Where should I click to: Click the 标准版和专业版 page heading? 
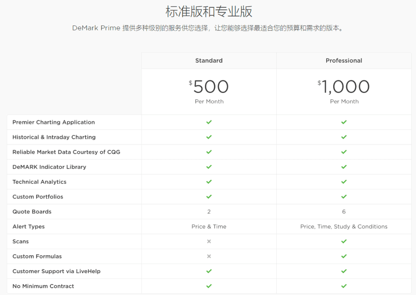(x=209, y=11)
